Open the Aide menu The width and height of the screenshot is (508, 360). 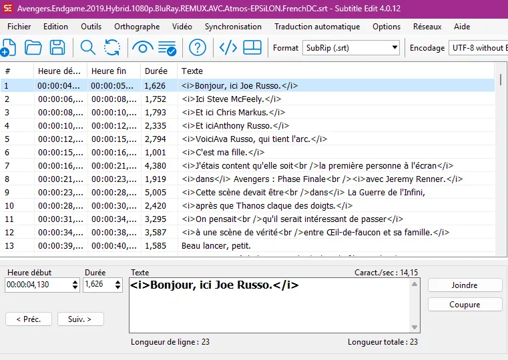462,27
